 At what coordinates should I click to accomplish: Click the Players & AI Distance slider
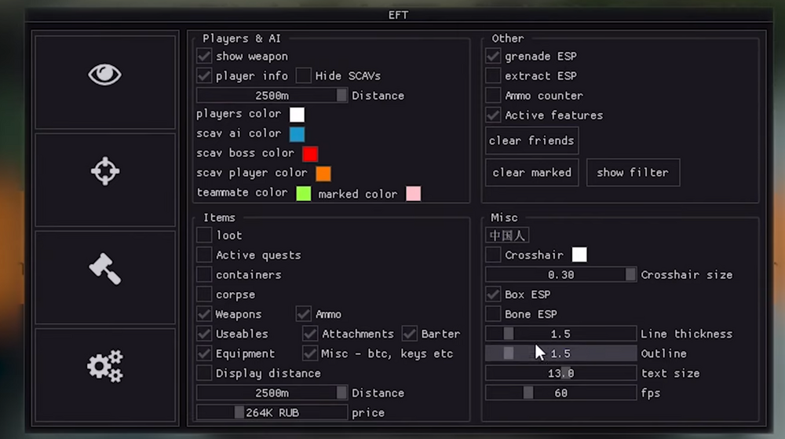coord(272,95)
